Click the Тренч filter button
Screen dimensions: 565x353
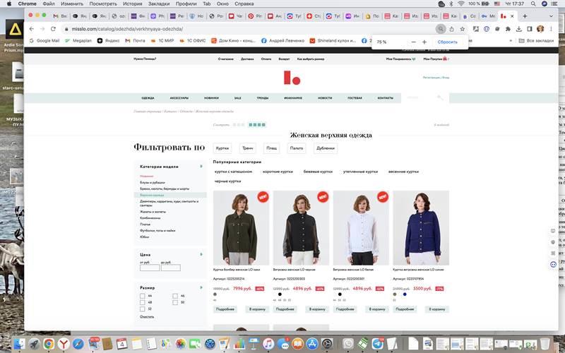click(x=248, y=148)
